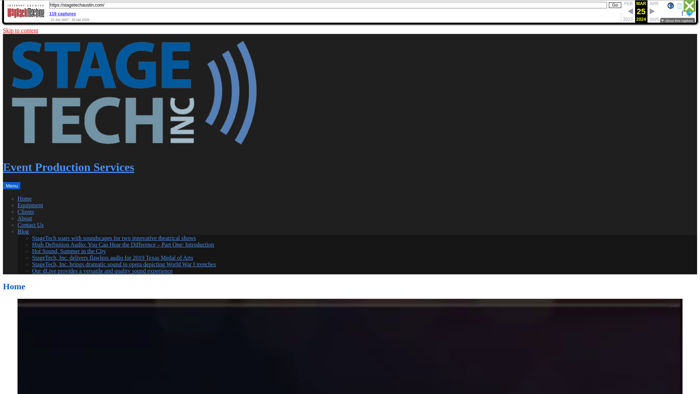Open the High Definition Audio Part One post

point(123,245)
